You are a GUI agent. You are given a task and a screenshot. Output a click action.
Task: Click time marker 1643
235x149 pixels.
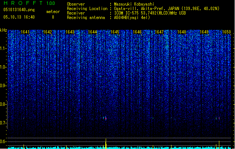[70, 32]
